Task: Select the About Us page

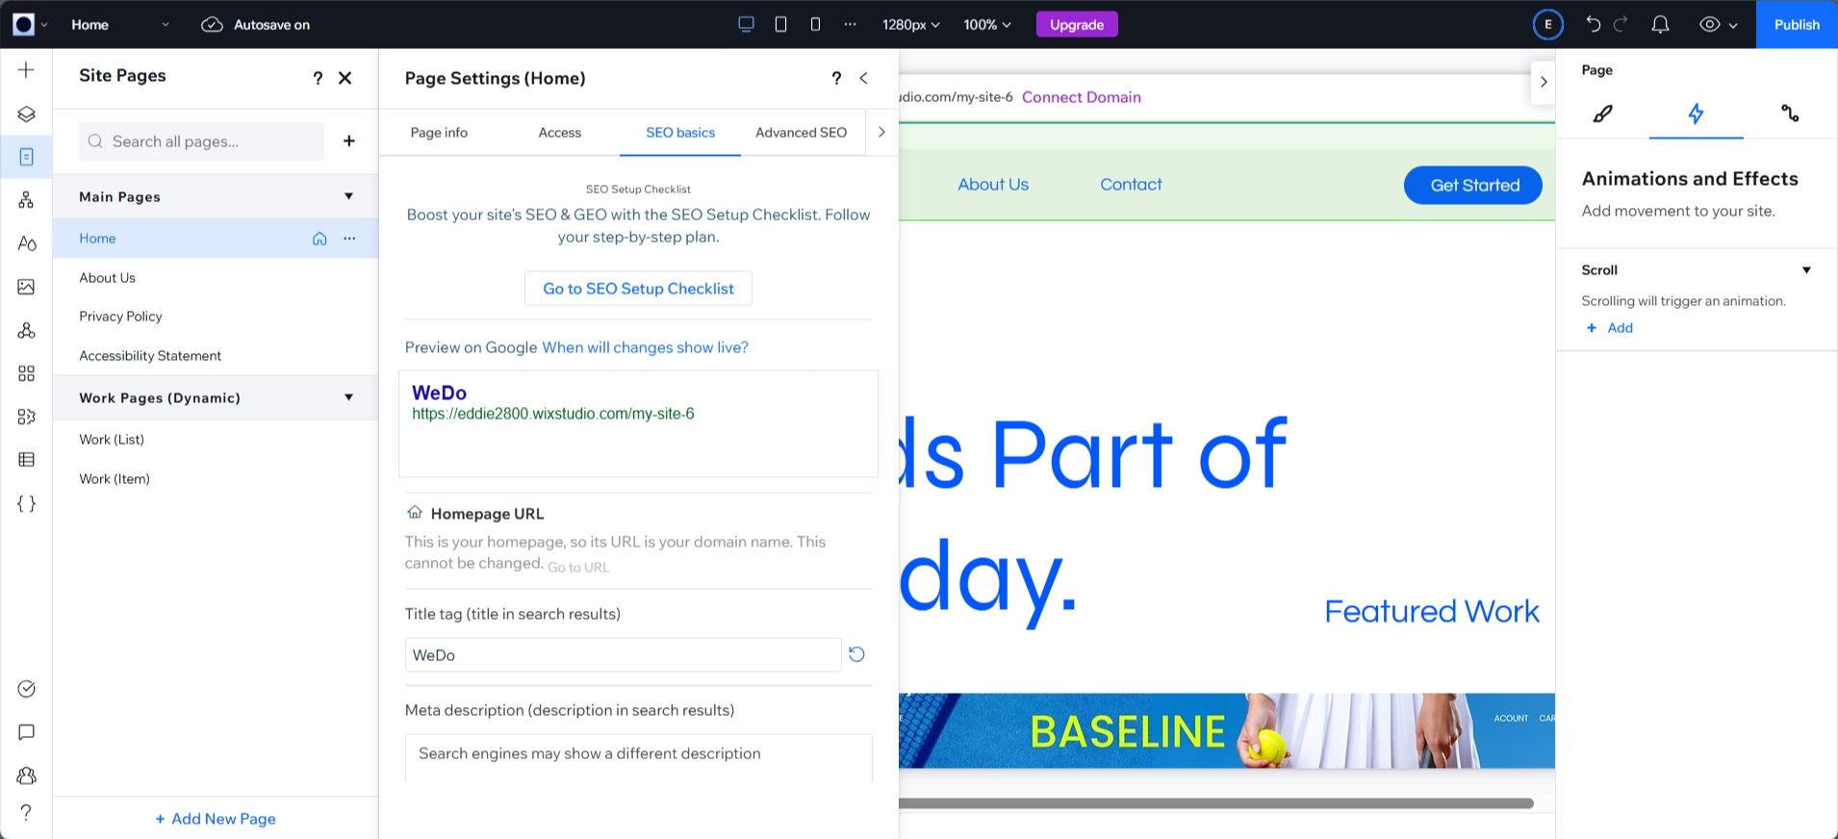Action: pyautogui.click(x=216, y=278)
